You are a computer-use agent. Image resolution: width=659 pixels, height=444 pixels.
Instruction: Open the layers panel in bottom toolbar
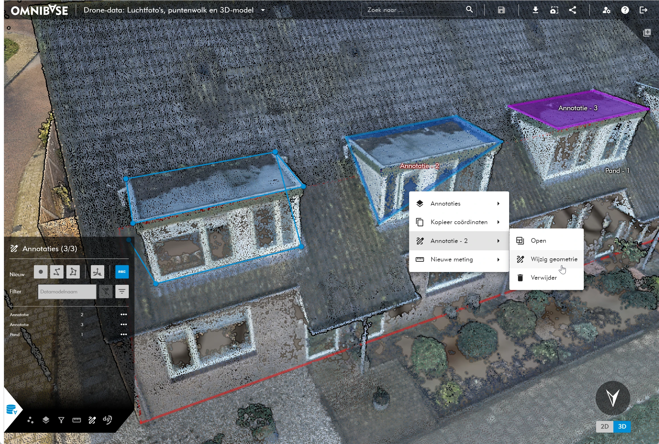[46, 420]
